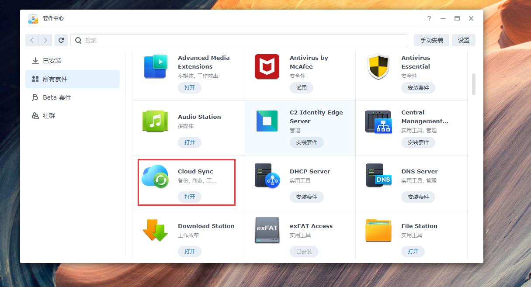Click the DHCP Server package title

pos(310,171)
